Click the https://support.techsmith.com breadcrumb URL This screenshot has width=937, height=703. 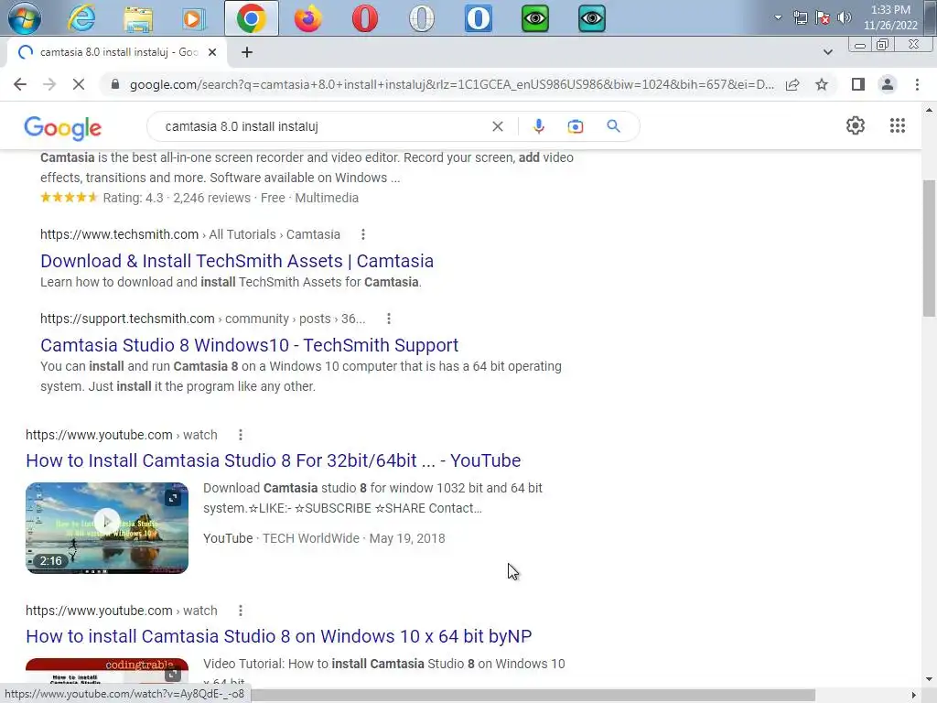[127, 319]
